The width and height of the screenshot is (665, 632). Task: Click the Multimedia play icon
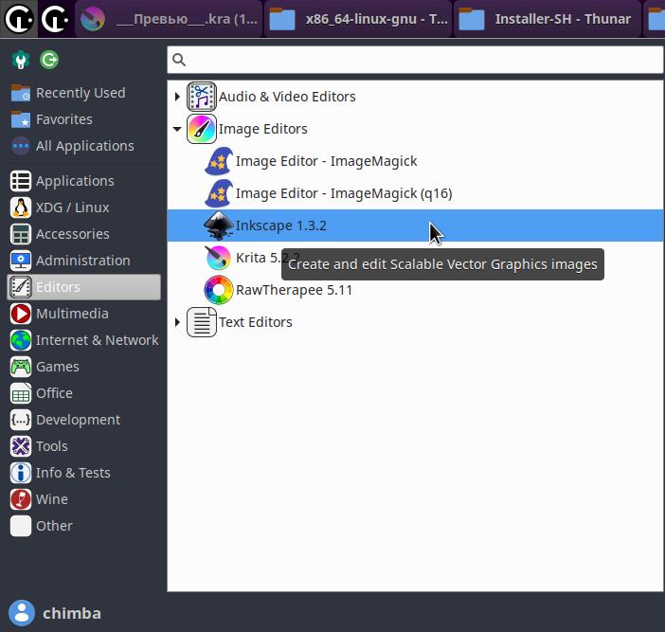[x=20, y=314]
